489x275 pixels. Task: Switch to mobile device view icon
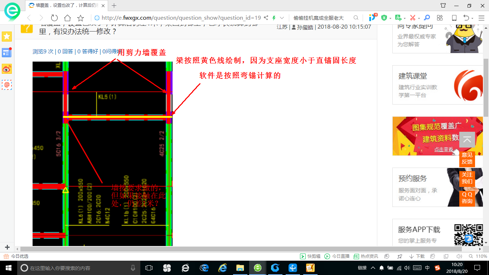(454, 18)
